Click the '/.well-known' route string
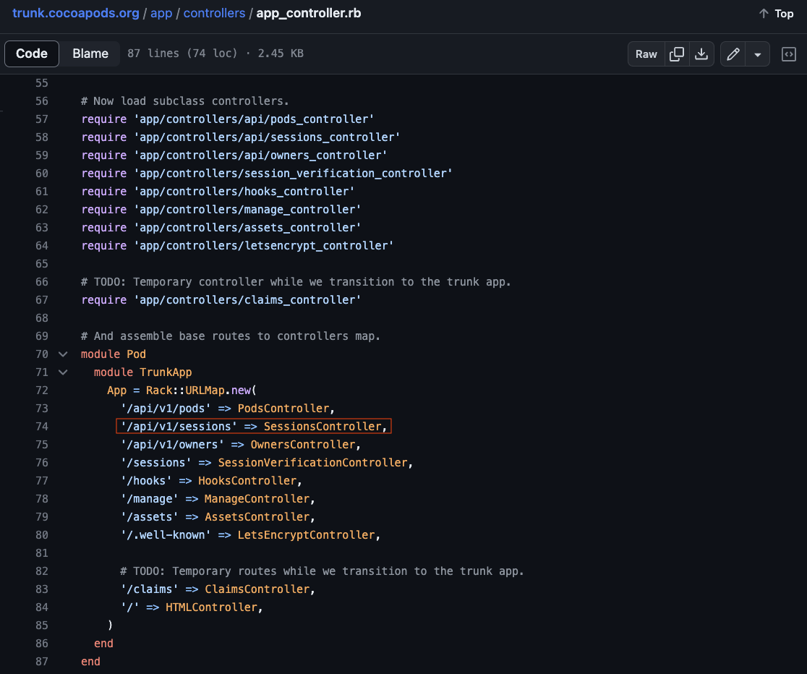Image resolution: width=807 pixels, height=674 pixels. coord(166,534)
